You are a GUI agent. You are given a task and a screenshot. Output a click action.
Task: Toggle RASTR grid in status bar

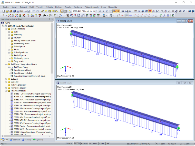pyautogui.click(x=77, y=143)
